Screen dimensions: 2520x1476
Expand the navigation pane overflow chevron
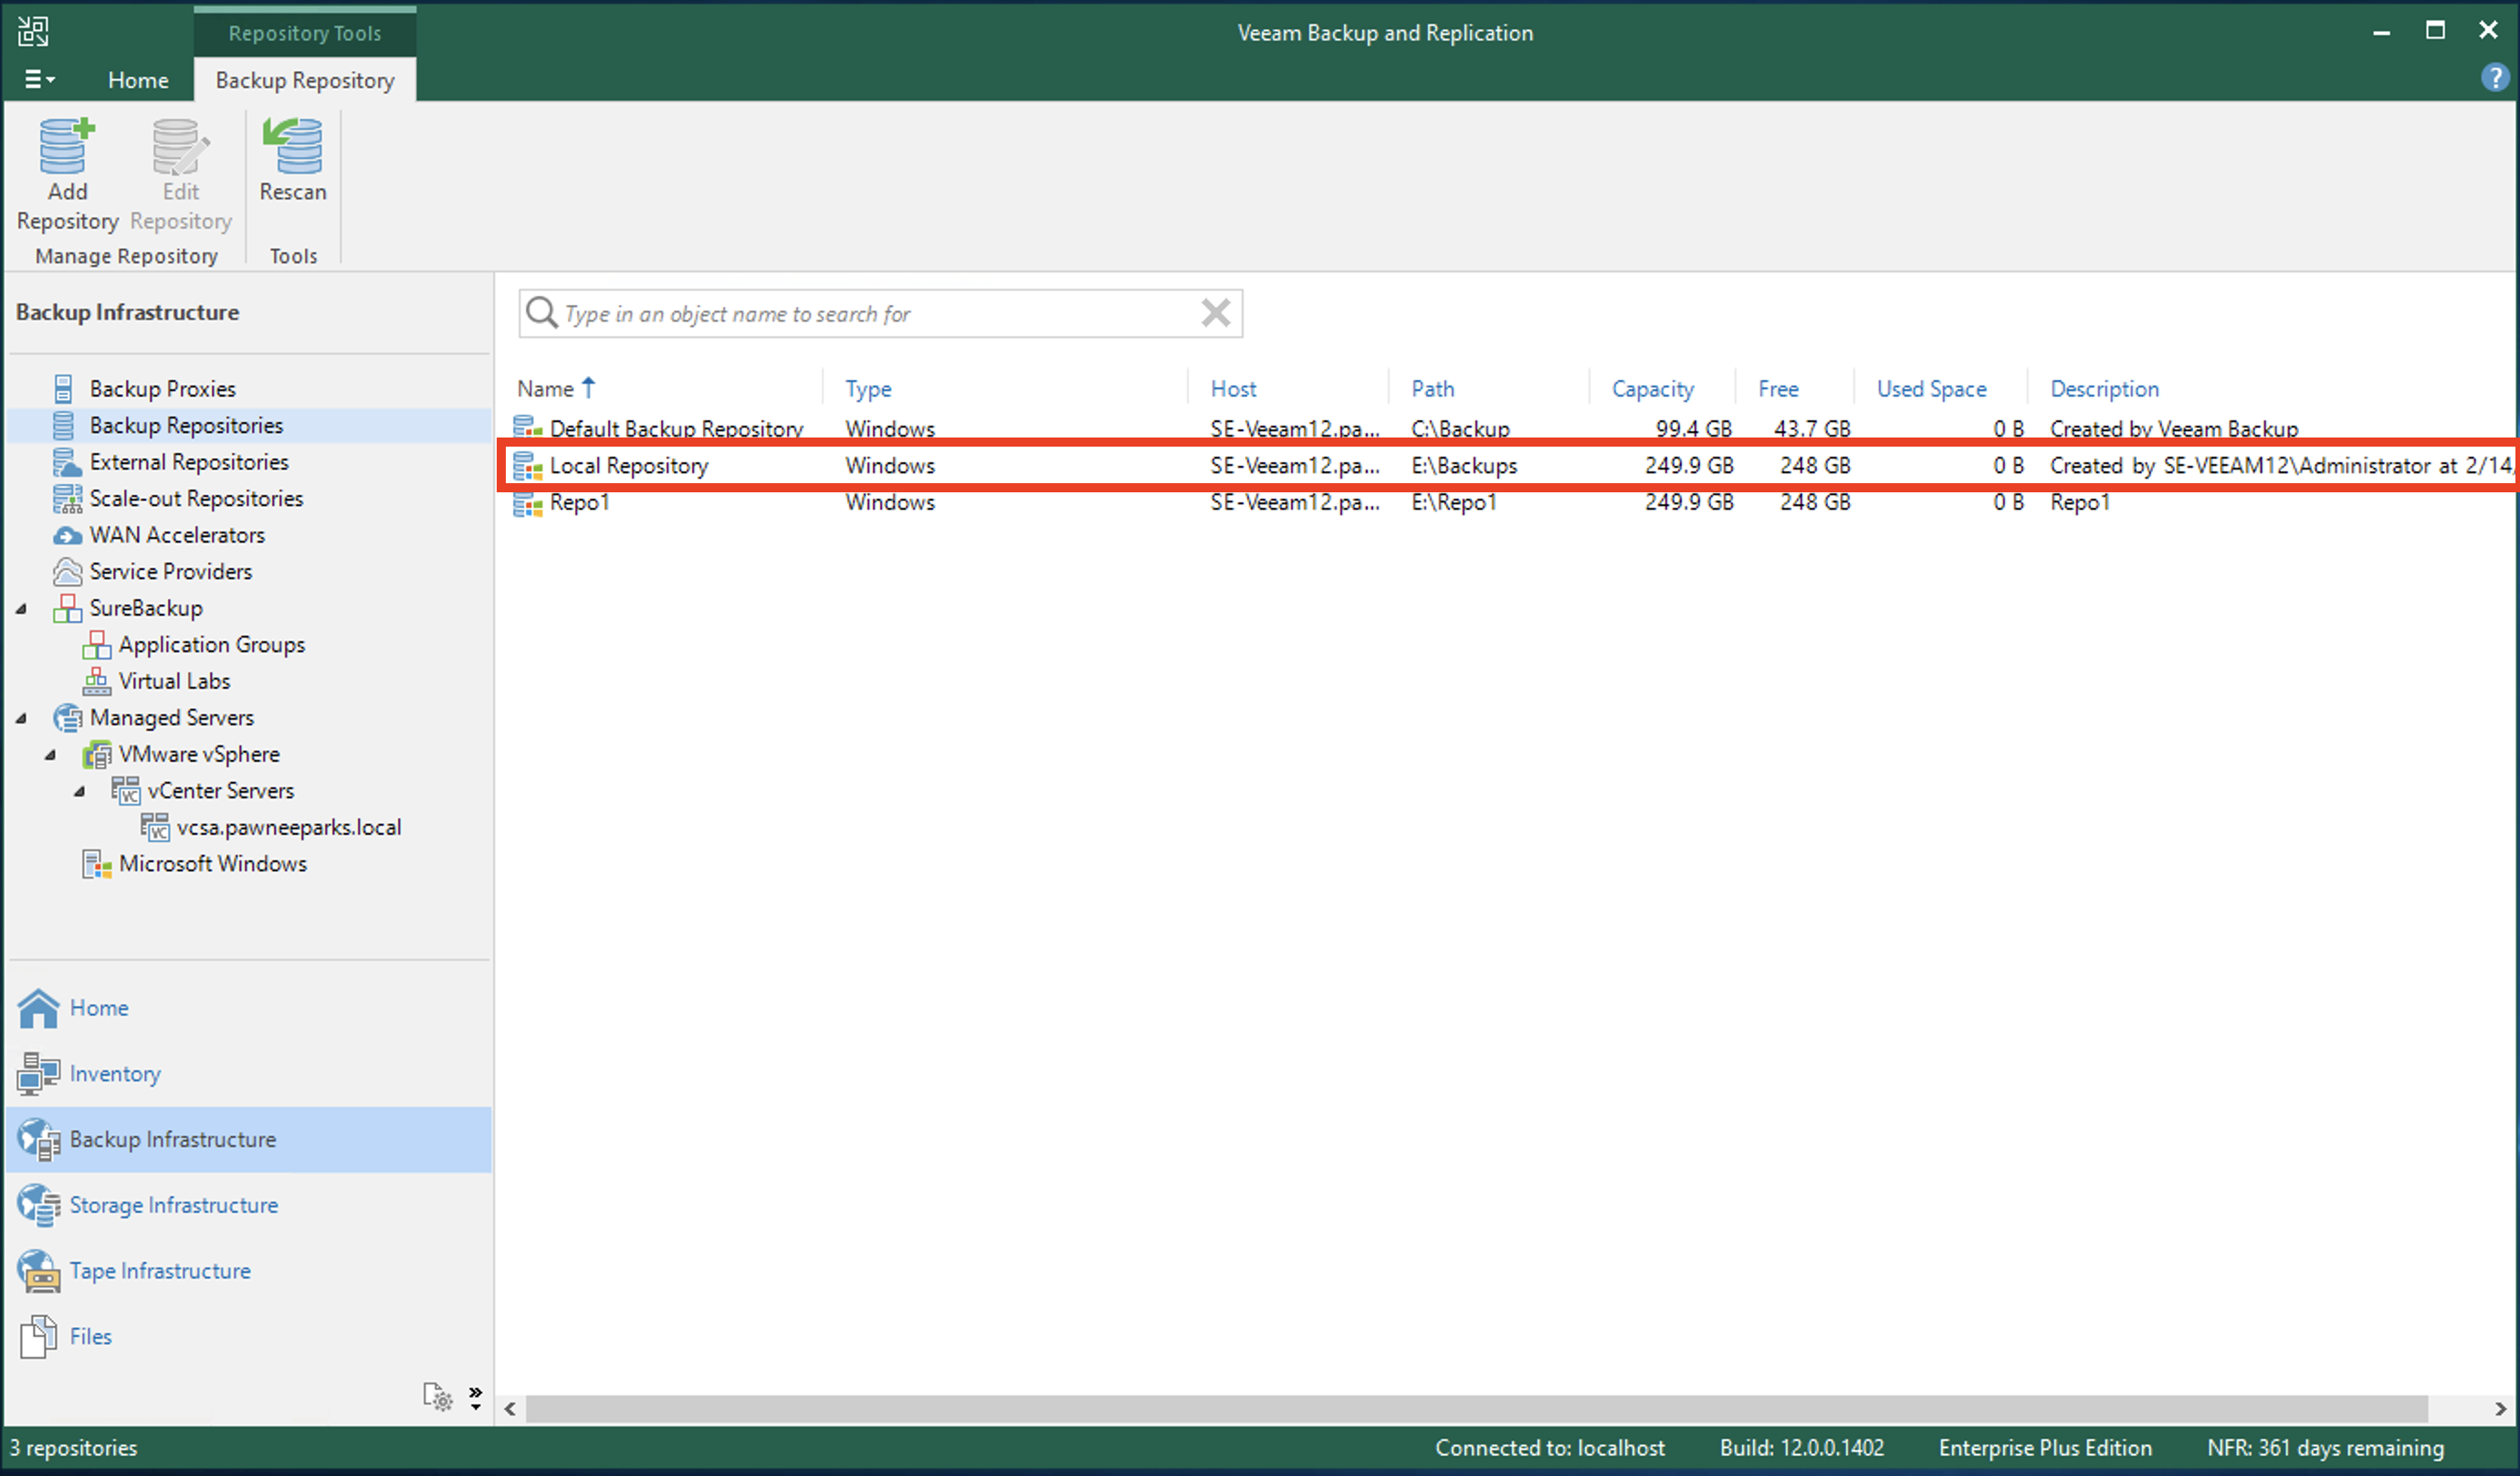(x=476, y=1397)
